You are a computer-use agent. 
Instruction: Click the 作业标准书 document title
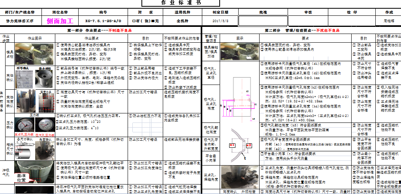coord(200,3)
